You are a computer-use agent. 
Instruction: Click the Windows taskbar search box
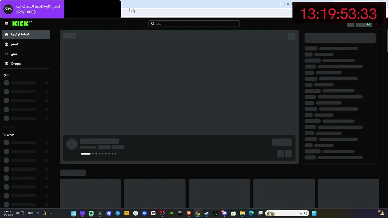pos(287,213)
